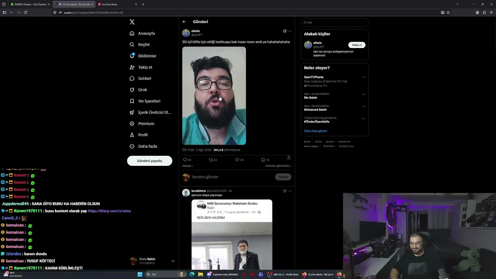The height and width of the screenshot is (279, 496).
Task: Share the sikolo post
Action: 289,157
